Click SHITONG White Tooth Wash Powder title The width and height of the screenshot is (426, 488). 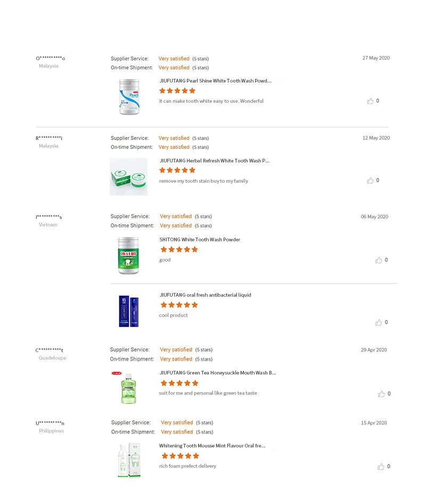pos(200,240)
